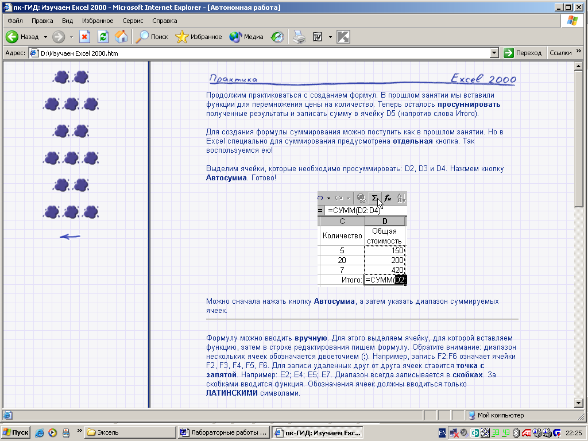This screenshot has height=441, width=588.
Task: Switch to the Лабораторные работы Word taskbar button
Action: (x=223, y=432)
